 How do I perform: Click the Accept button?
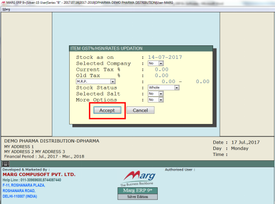pos(107,110)
